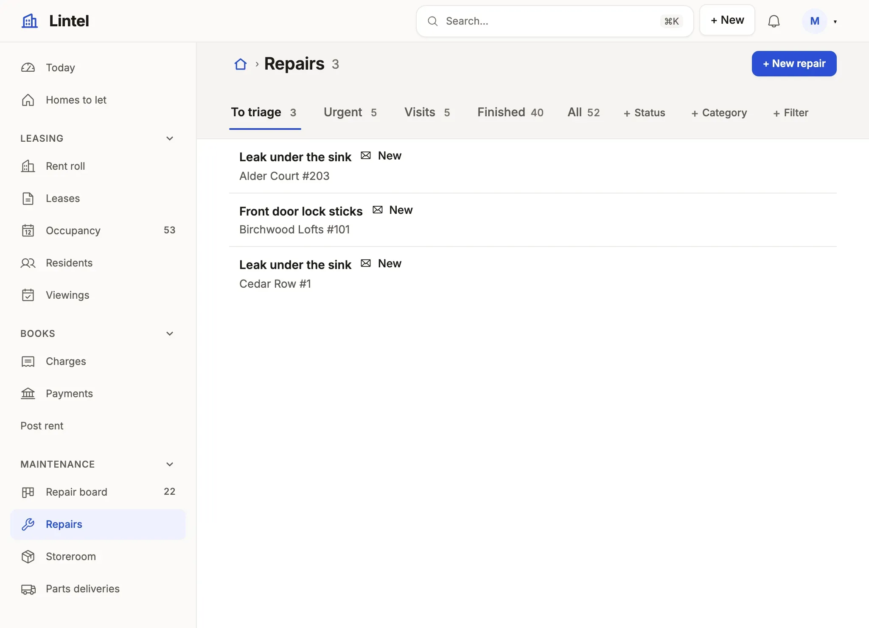Collapse the BOOKS section
The width and height of the screenshot is (869, 628).
(170, 334)
